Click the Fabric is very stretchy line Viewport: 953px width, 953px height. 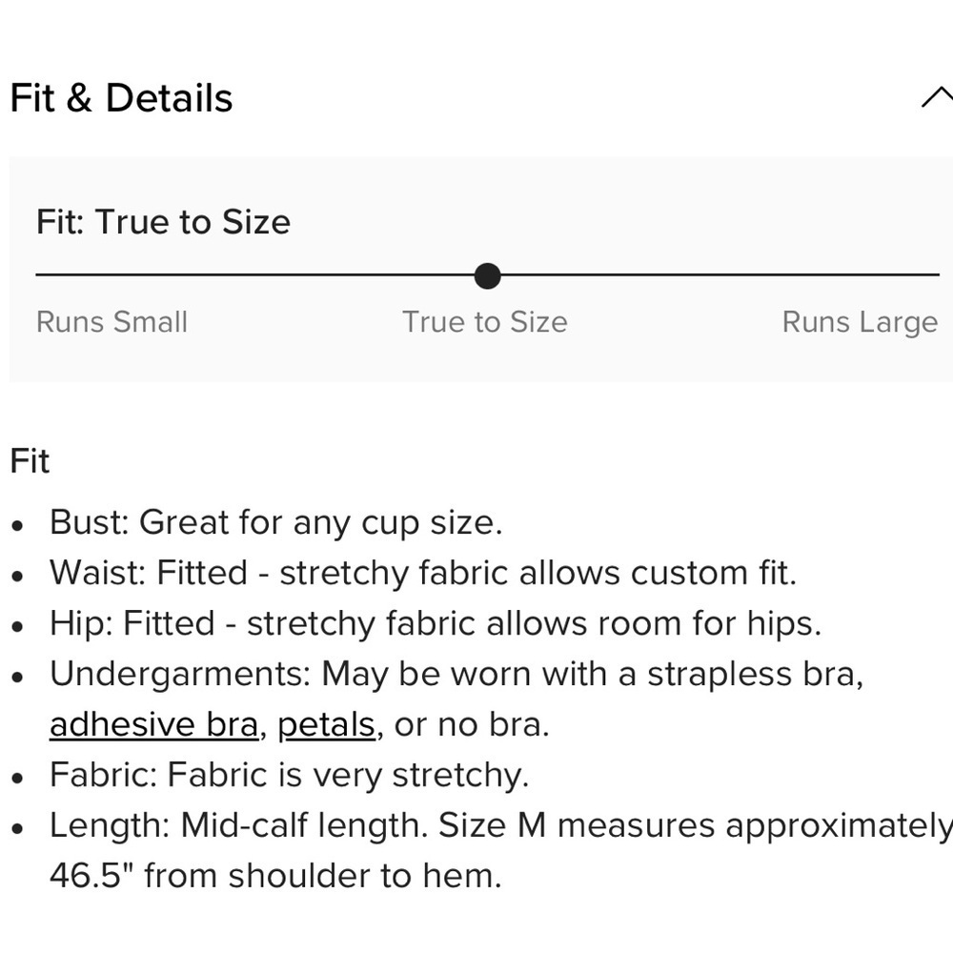[x=290, y=775]
